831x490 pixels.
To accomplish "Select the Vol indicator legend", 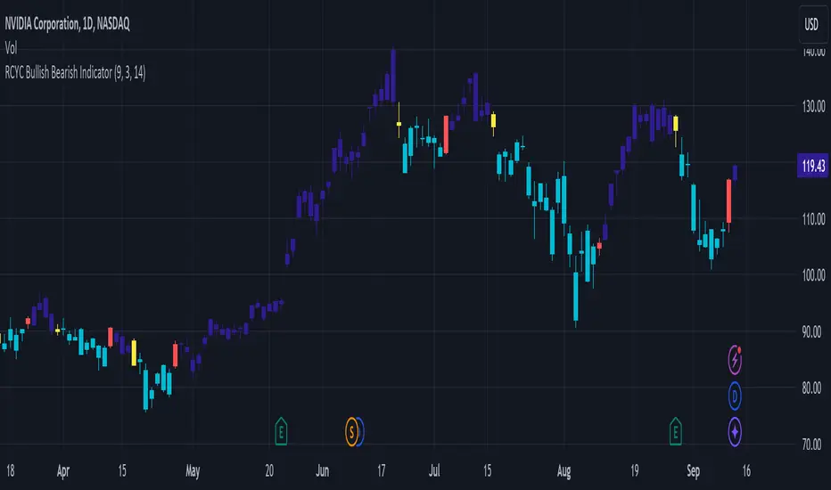I will coord(11,48).
